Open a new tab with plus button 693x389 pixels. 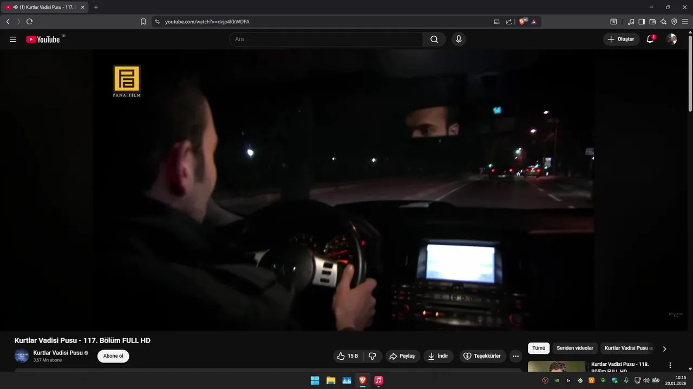coord(96,7)
